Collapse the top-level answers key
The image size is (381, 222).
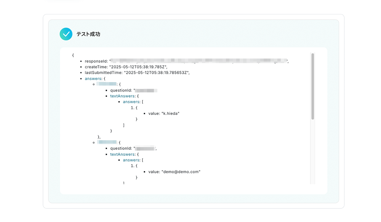coord(93,79)
